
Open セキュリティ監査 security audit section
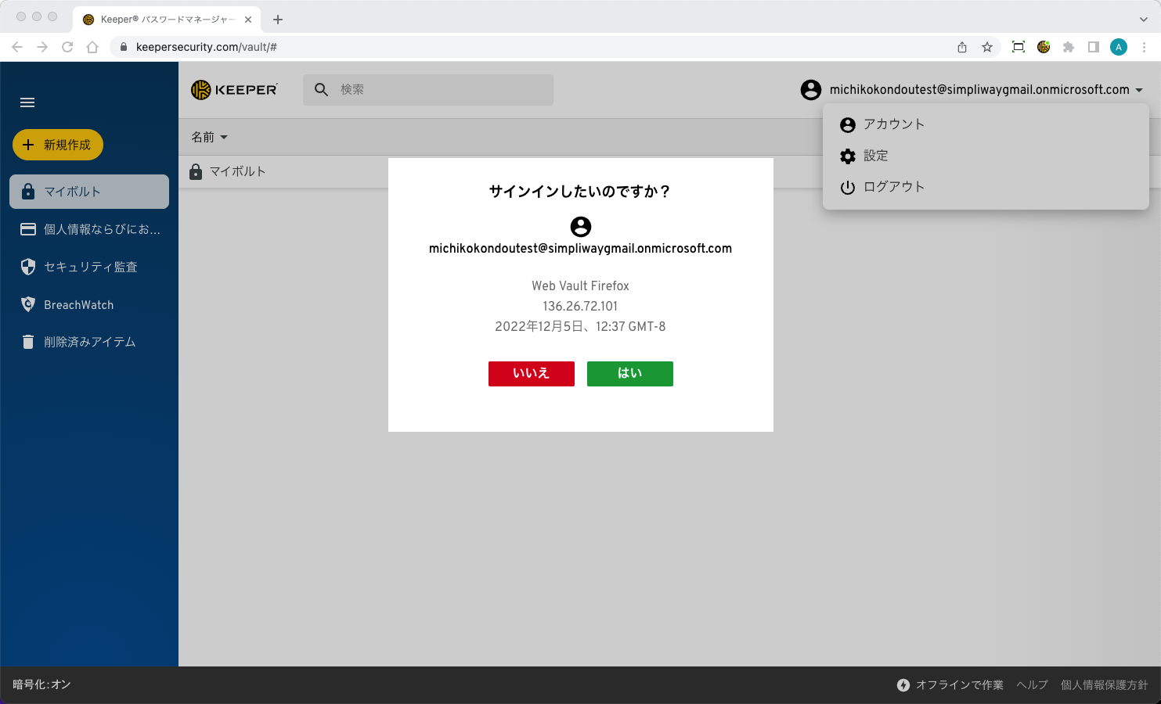(90, 267)
